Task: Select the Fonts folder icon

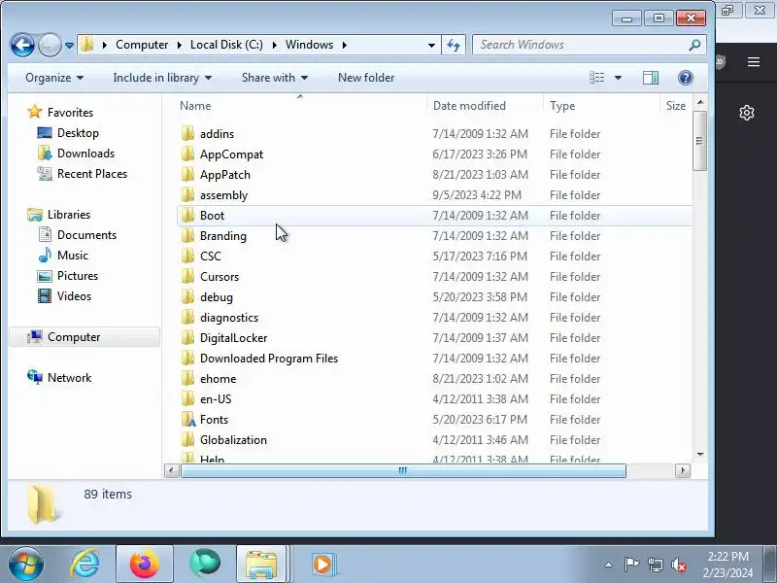Action: pyautogui.click(x=188, y=420)
